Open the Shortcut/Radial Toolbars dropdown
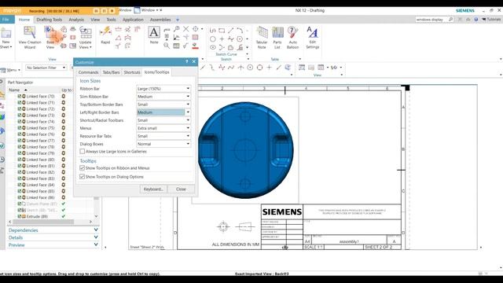 (x=163, y=120)
